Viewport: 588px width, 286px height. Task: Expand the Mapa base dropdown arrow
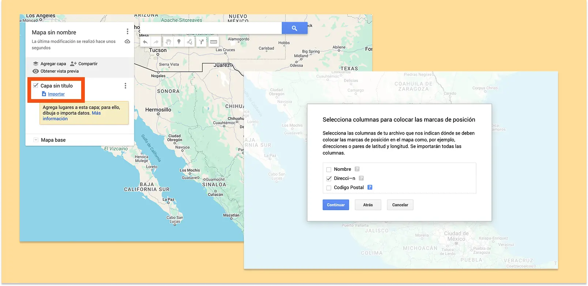pyautogui.click(x=36, y=140)
